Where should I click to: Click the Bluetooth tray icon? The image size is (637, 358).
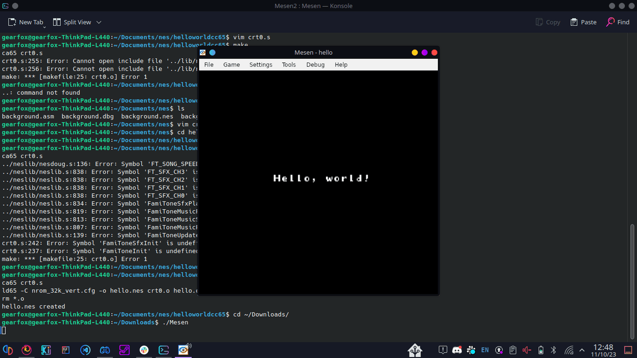click(x=553, y=350)
